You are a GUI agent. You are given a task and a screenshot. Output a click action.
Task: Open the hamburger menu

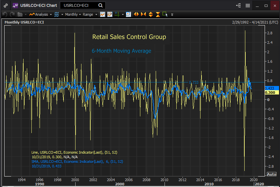248,6
